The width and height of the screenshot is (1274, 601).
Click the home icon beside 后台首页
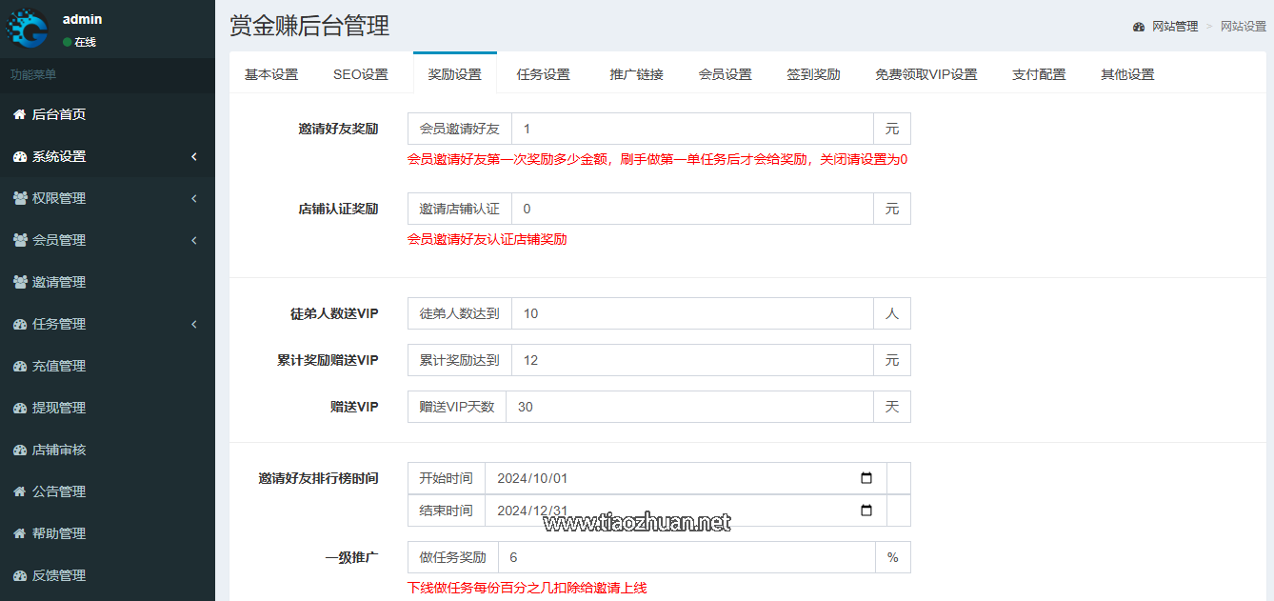(19, 114)
